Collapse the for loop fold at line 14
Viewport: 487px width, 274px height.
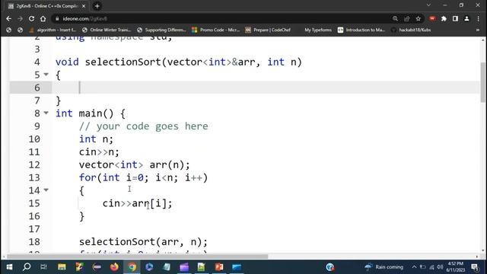click(x=46, y=190)
